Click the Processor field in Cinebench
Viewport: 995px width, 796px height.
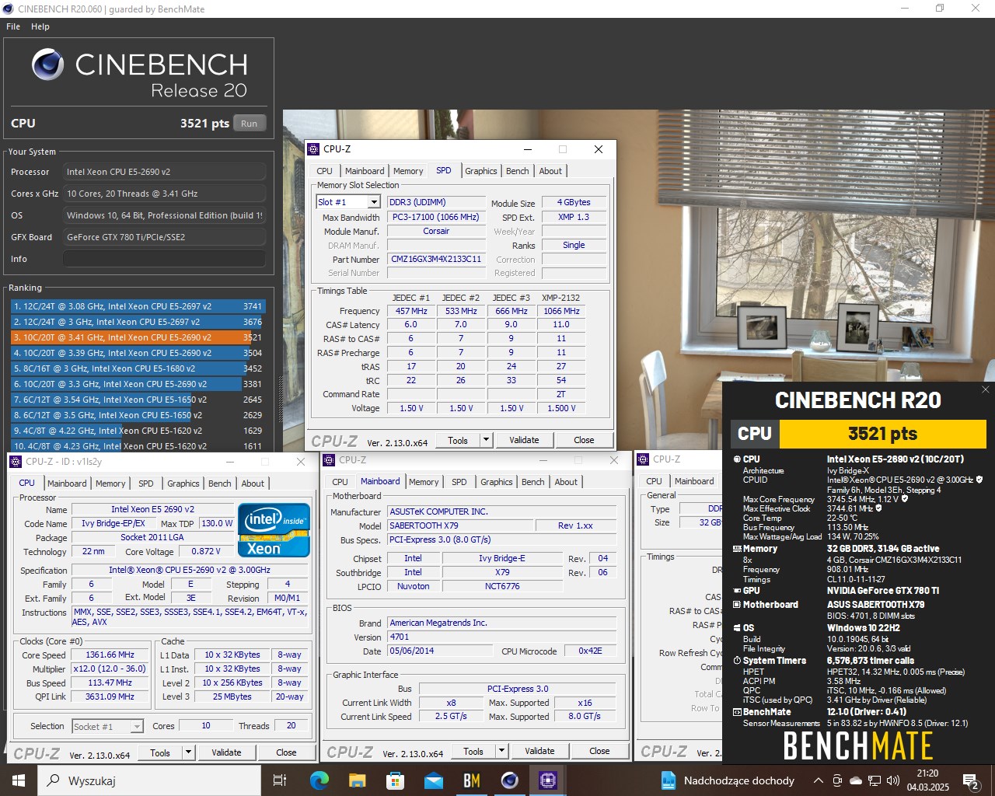(164, 172)
